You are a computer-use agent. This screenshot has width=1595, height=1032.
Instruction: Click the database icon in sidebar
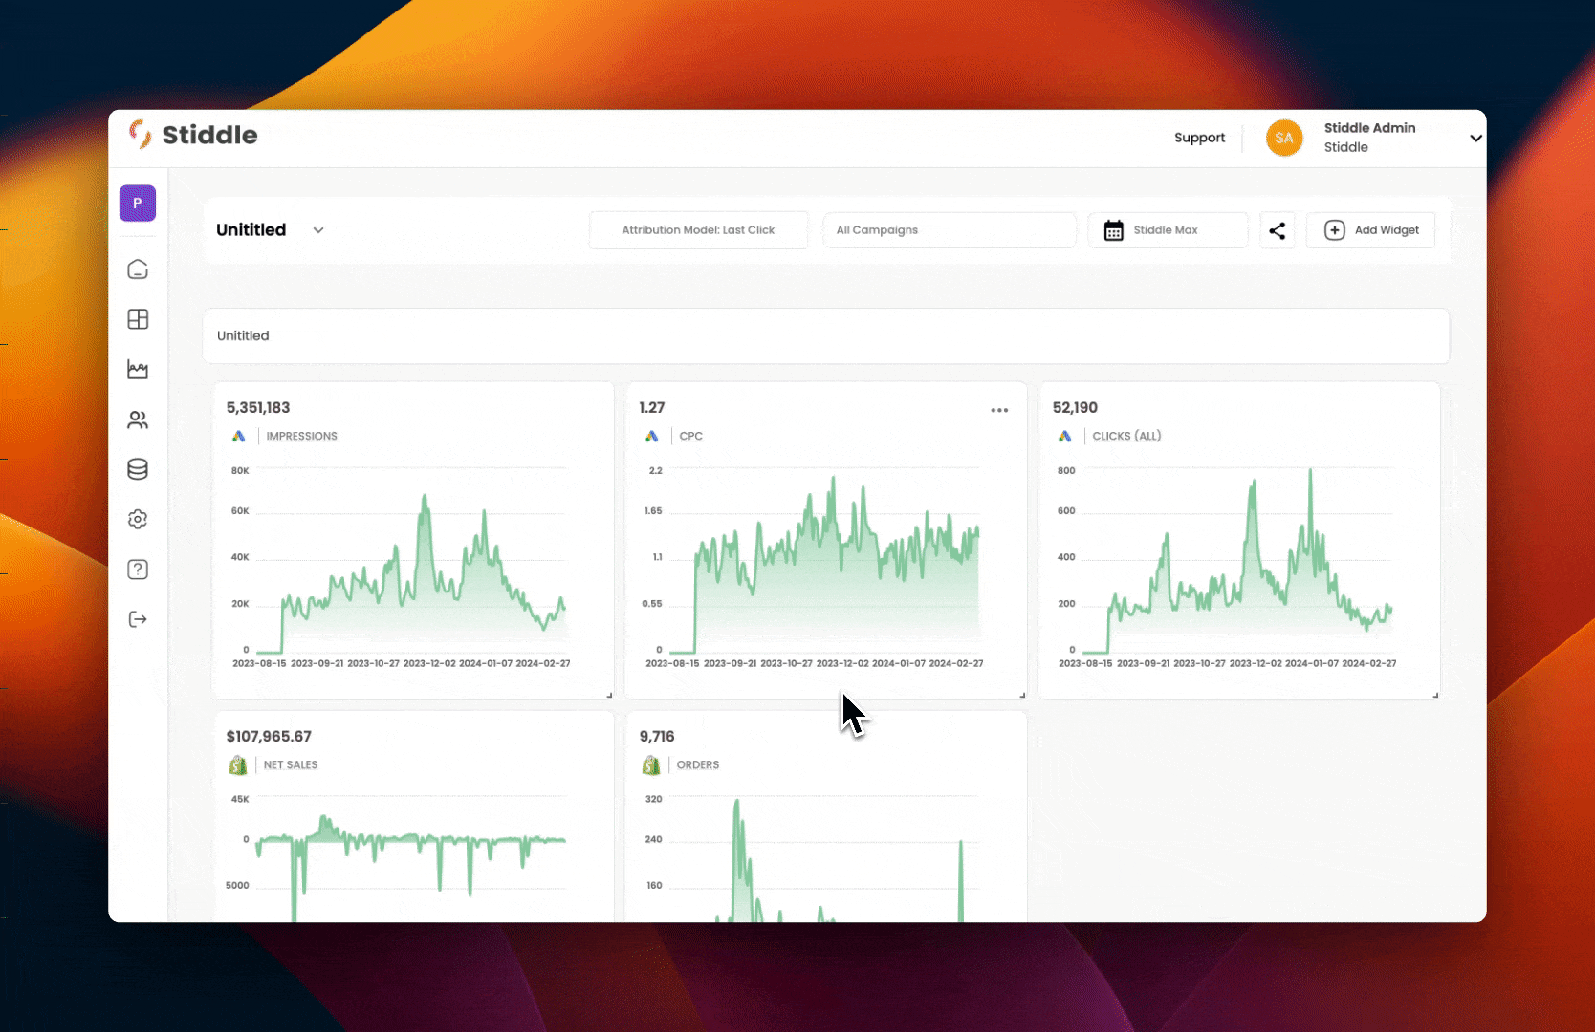(138, 469)
